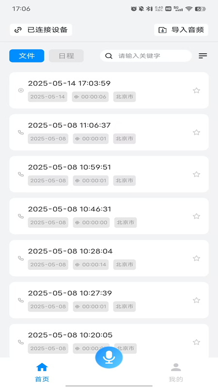Toggle star on the 10:46:31 recording
The height and width of the screenshot is (387, 218).
197,216
